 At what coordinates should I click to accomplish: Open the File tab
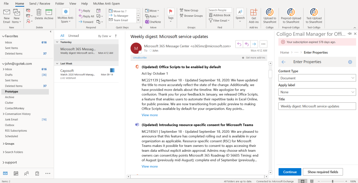click(6, 4)
